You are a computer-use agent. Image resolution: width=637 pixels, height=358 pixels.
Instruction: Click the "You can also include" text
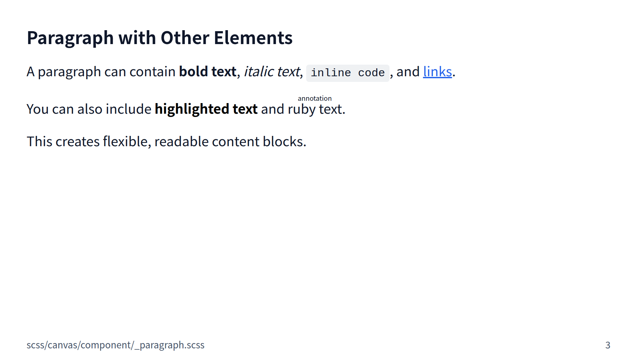click(89, 109)
